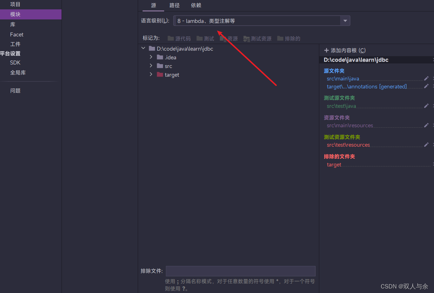Screen dimensions: 434x293
Task: Click the bold D:\code\java\learn\jdbc content root header
Action: pos(356,60)
